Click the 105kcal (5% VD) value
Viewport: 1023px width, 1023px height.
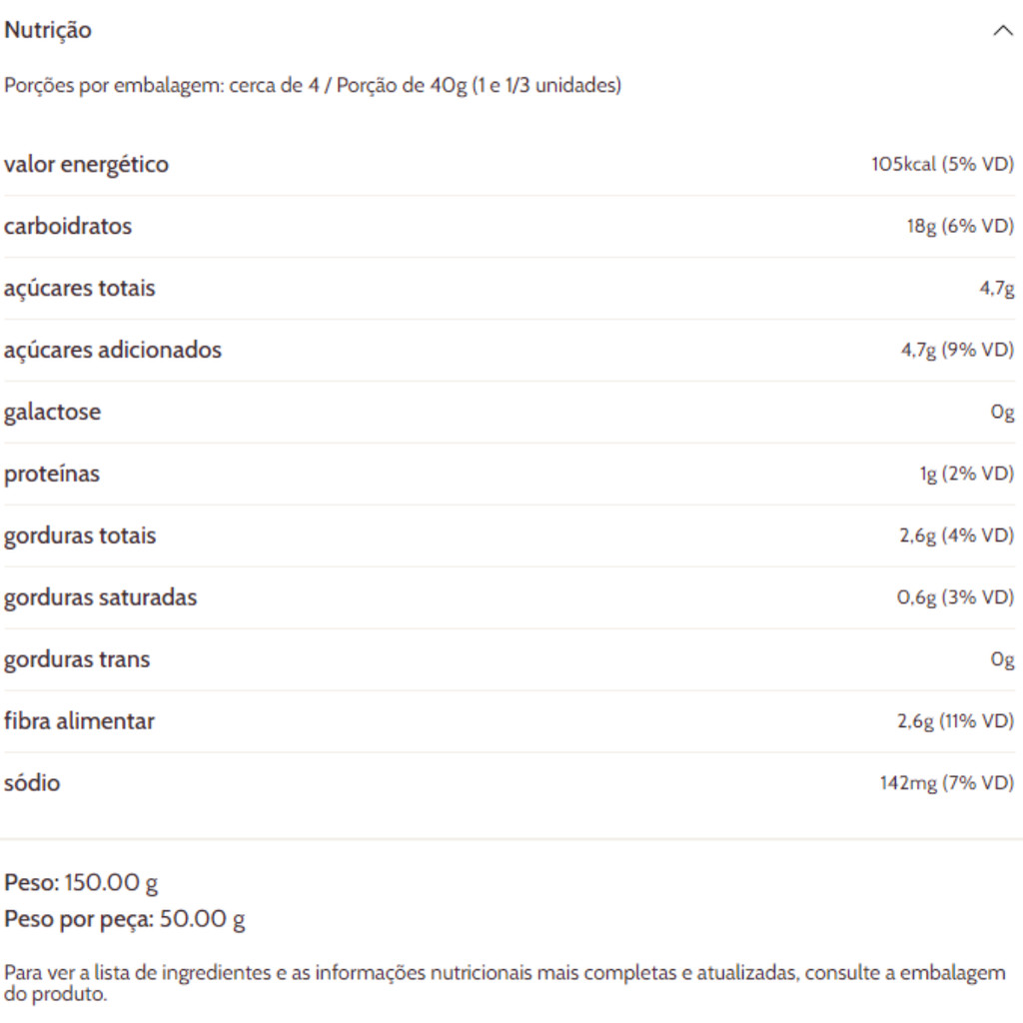tap(942, 165)
